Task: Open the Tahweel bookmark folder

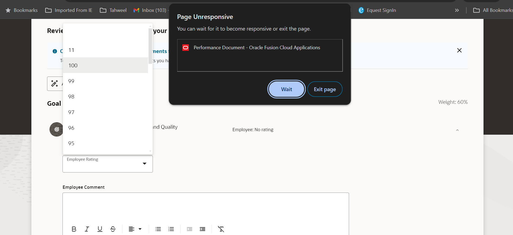Action: (x=113, y=10)
